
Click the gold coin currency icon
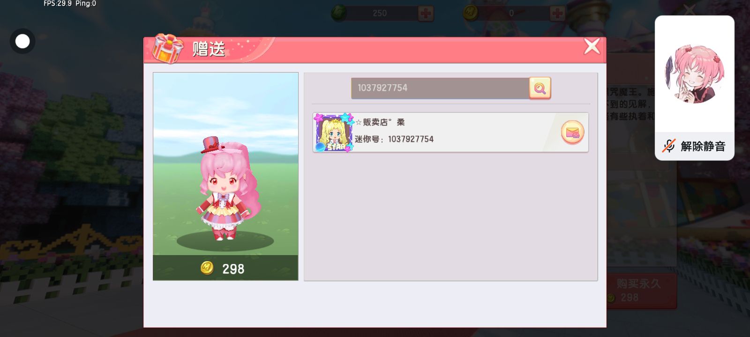click(x=471, y=13)
